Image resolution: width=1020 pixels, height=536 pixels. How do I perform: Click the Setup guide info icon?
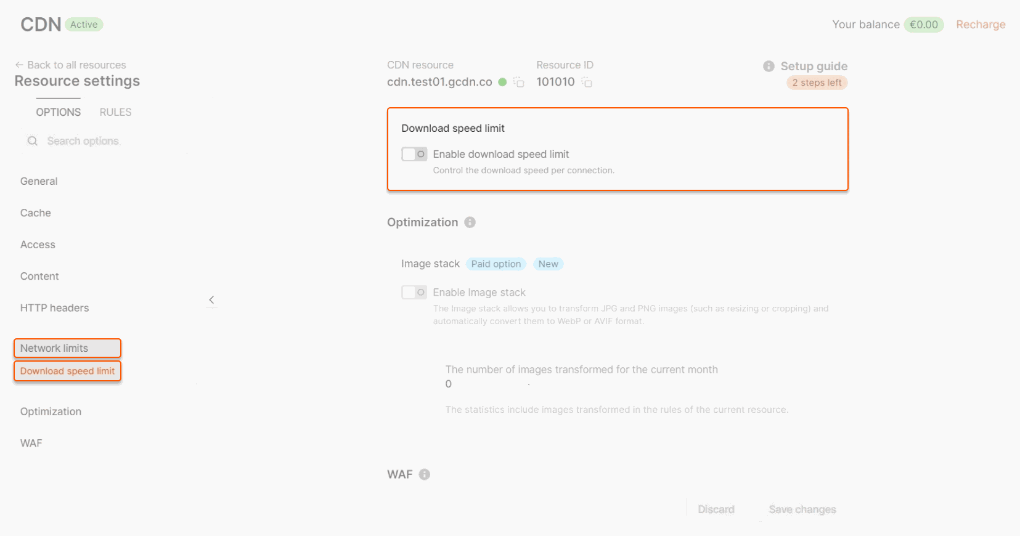pos(769,66)
